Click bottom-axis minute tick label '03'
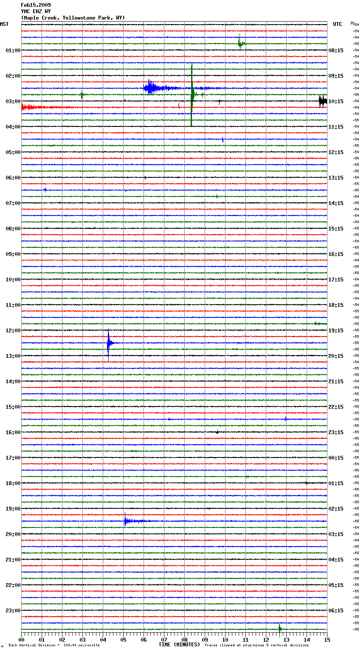Screen dimensions: 361x651 pyautogui.click(x=82, y=640)
